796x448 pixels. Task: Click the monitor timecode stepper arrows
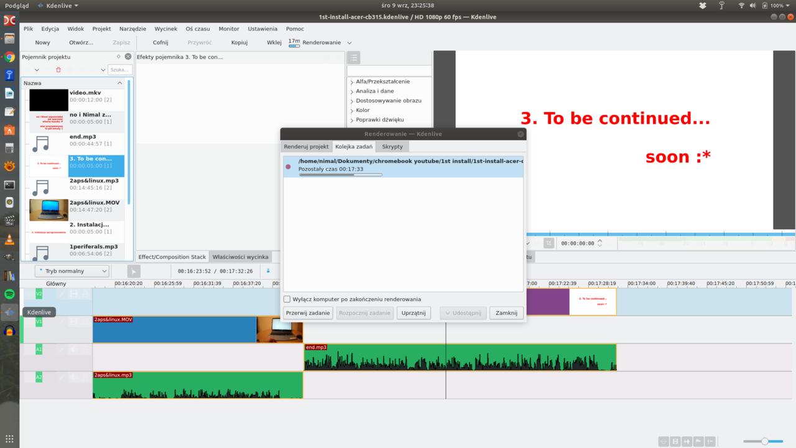[600, 243]
